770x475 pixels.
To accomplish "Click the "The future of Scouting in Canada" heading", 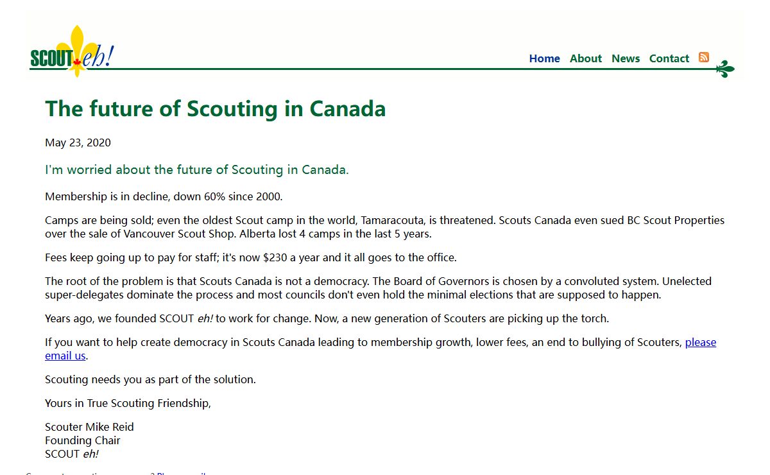I will point(215,108).
